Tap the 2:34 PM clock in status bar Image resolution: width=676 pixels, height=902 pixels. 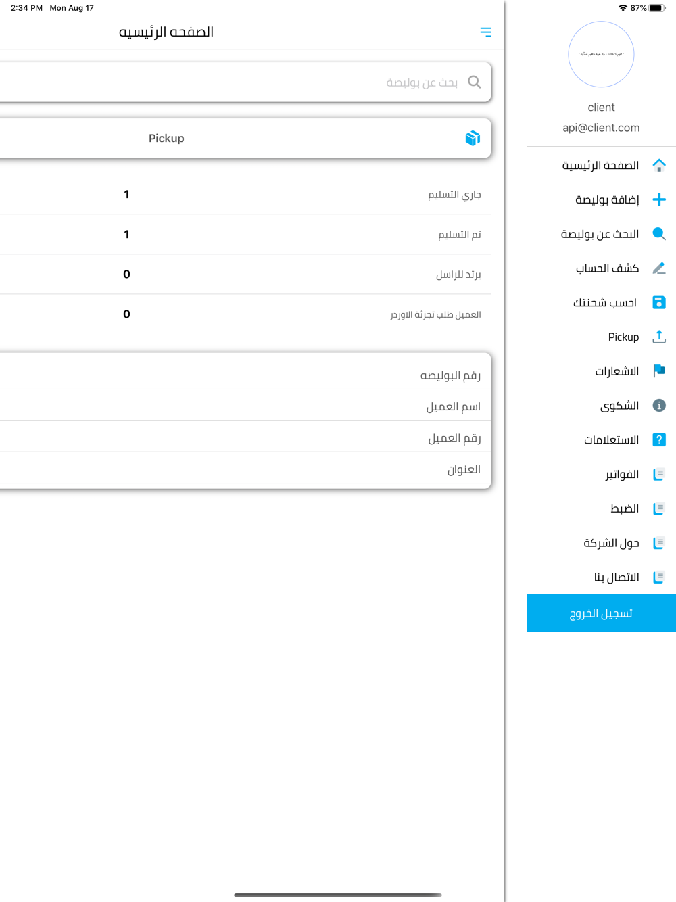(x=26, y=8)
